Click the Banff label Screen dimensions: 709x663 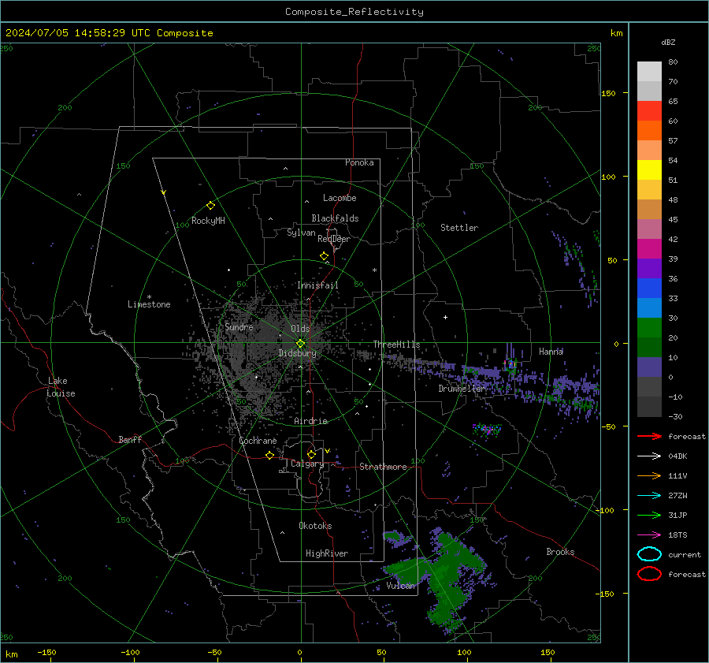coord(130,440)
